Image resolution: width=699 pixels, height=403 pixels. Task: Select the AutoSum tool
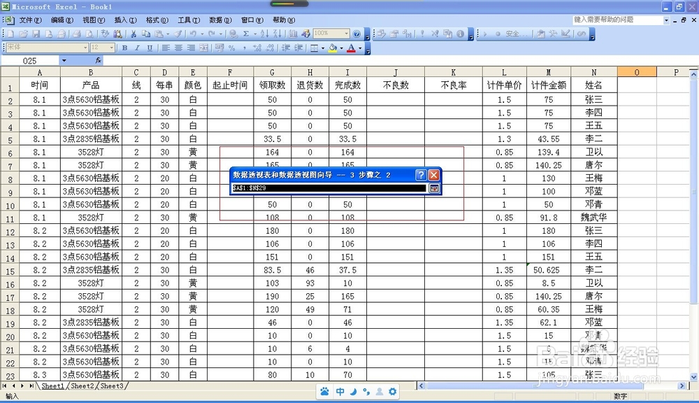coord(245,32)
